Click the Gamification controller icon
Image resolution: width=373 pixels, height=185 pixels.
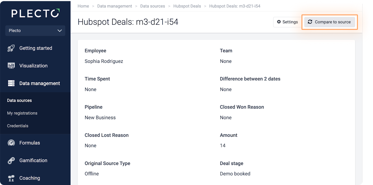coord(11,161)
